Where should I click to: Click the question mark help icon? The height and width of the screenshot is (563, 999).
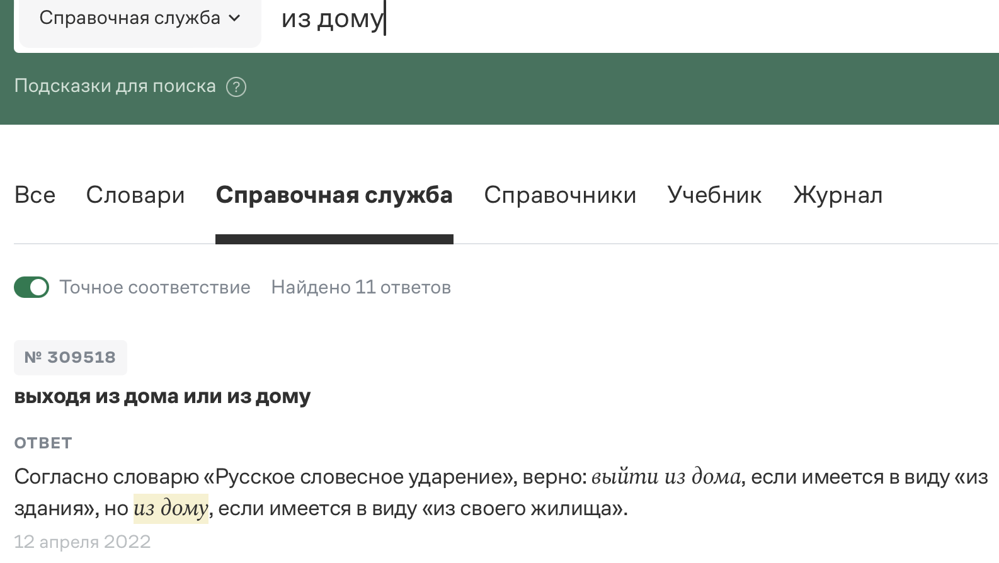tap(236, 87)
